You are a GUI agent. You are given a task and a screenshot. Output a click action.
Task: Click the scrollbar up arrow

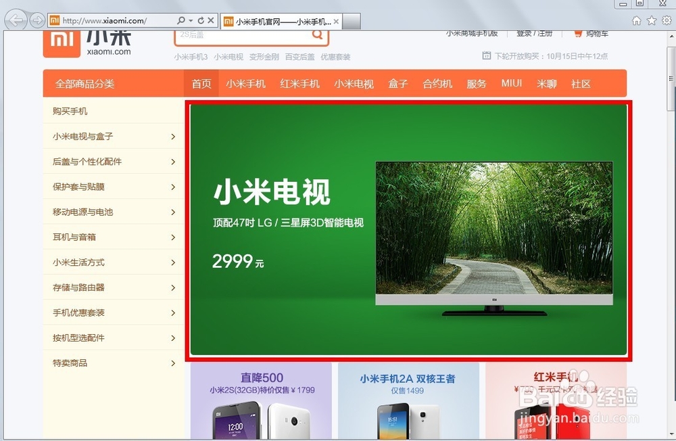[671, 37]
